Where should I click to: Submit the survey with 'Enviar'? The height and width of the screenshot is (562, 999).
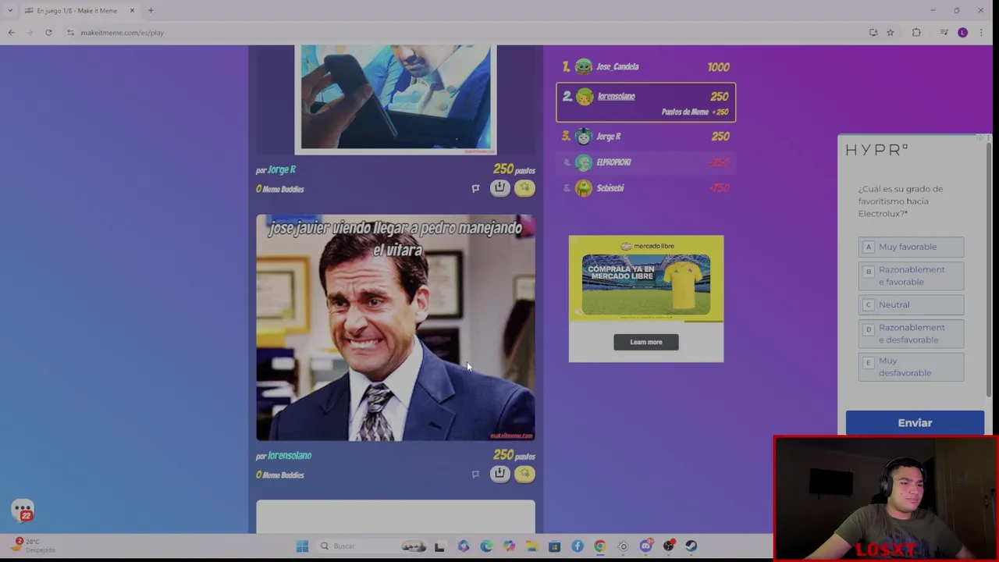(x=915, y=423)
